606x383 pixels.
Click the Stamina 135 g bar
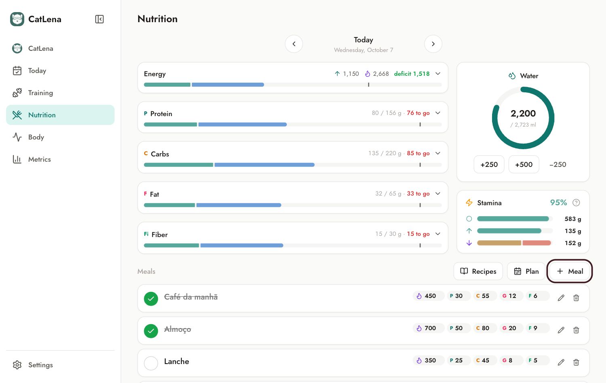(x=515, y=231)
